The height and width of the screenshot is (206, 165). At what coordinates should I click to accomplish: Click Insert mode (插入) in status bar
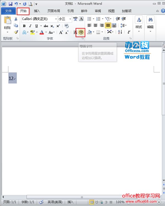click(x=70, y=202)
